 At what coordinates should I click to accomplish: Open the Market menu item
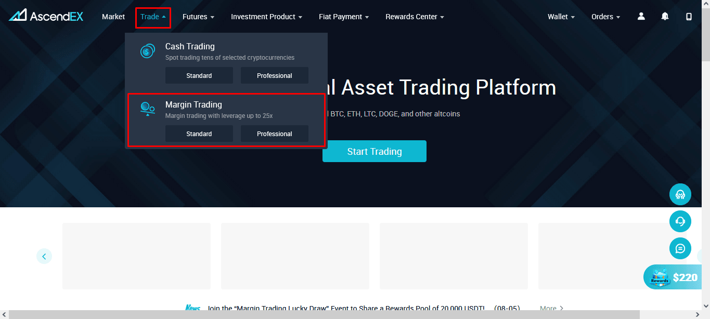coord(113,17)
